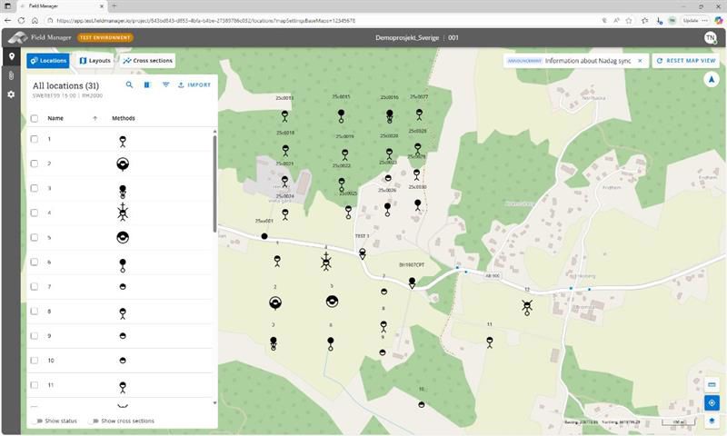Viewport: 727px width, 436px height.
Task: Open the map layers button bottom right
Action: [x=712, y=420]
